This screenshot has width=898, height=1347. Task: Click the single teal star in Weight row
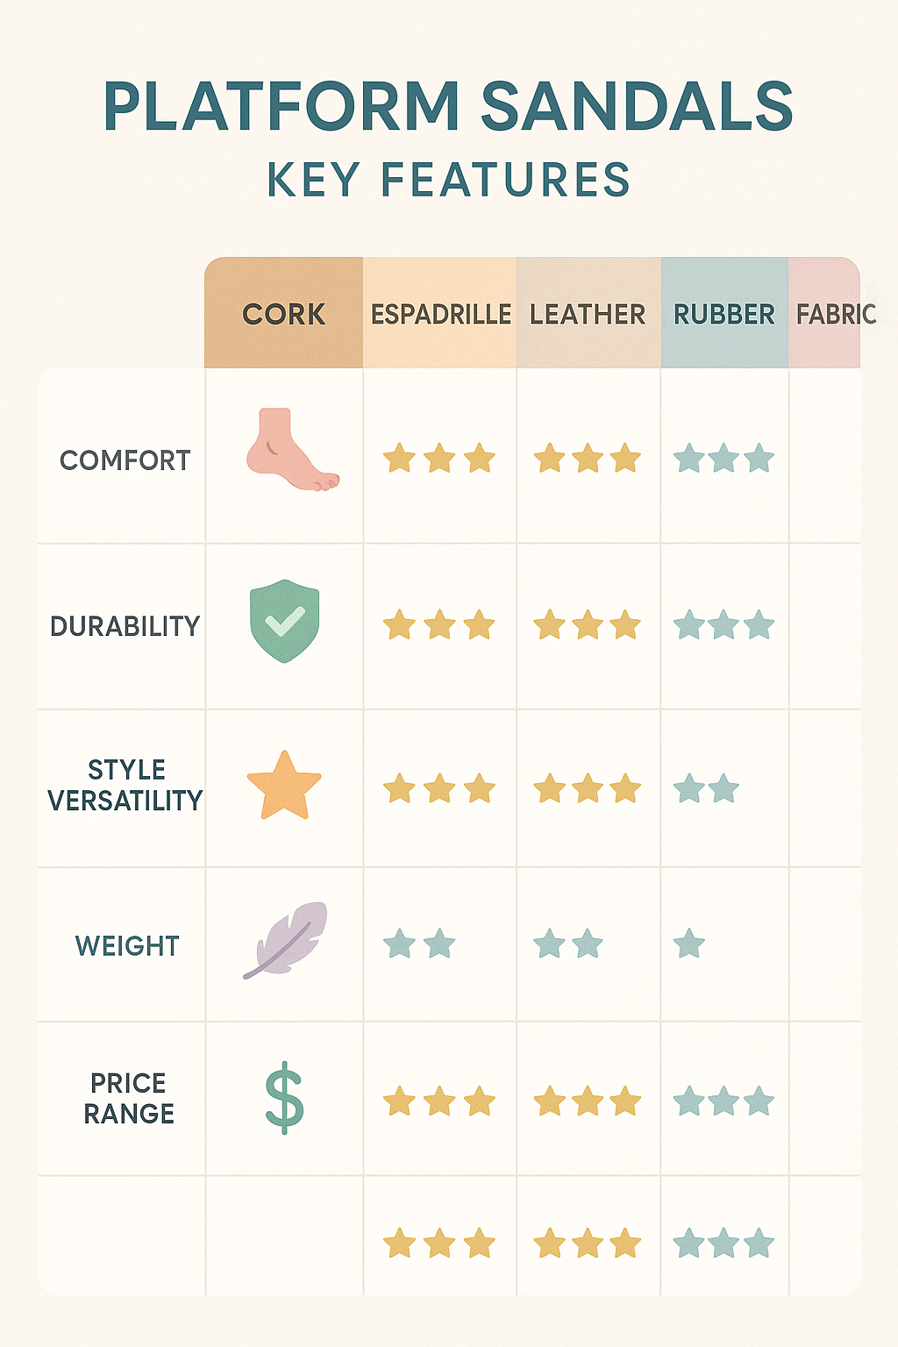(688, 944)
